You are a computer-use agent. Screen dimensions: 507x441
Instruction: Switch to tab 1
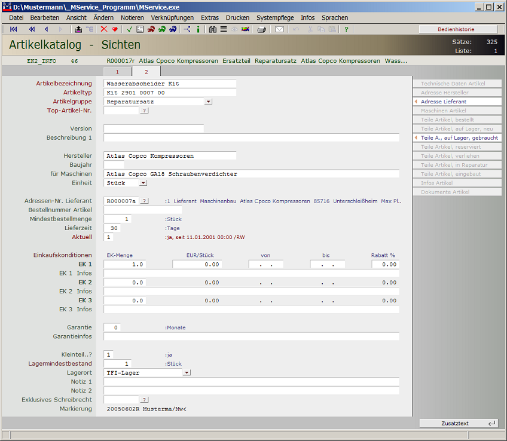[117, 72]
